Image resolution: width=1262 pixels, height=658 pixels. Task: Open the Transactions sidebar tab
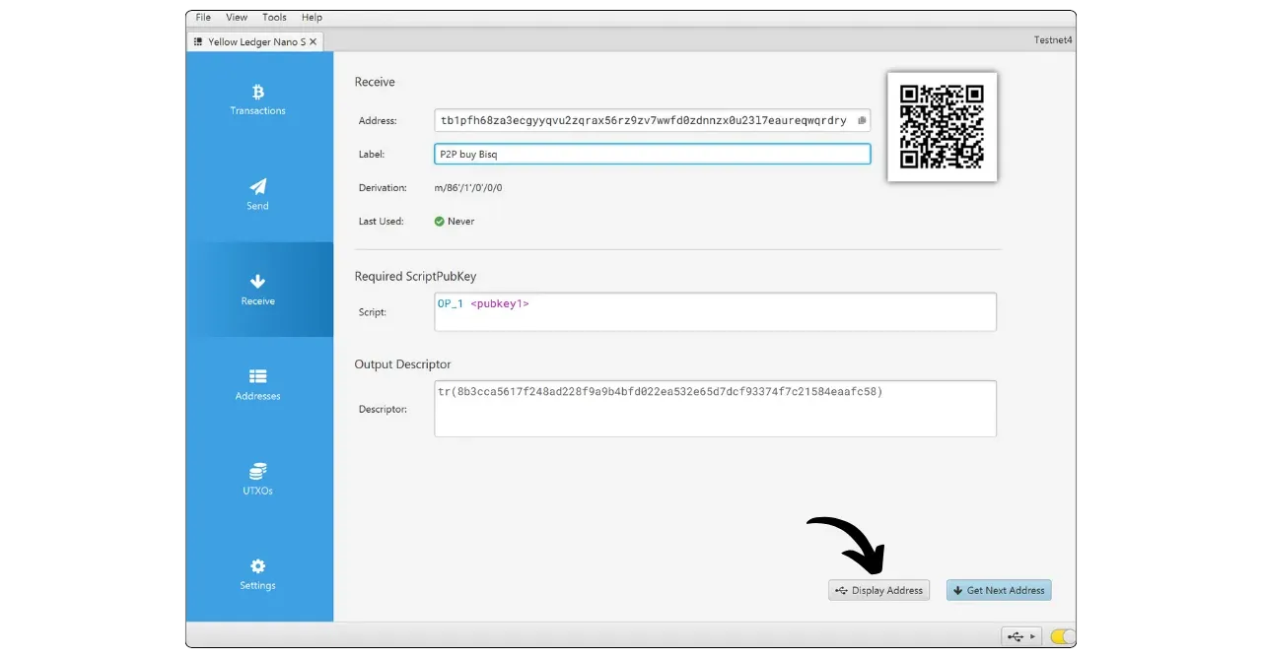(257, 99)
